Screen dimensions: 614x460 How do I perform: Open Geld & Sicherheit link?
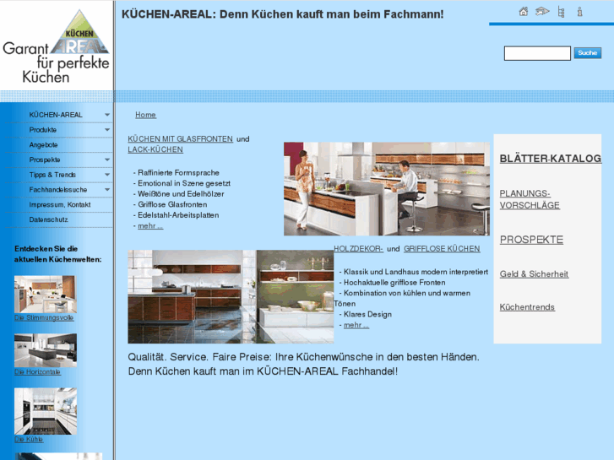tap(534, 274)
